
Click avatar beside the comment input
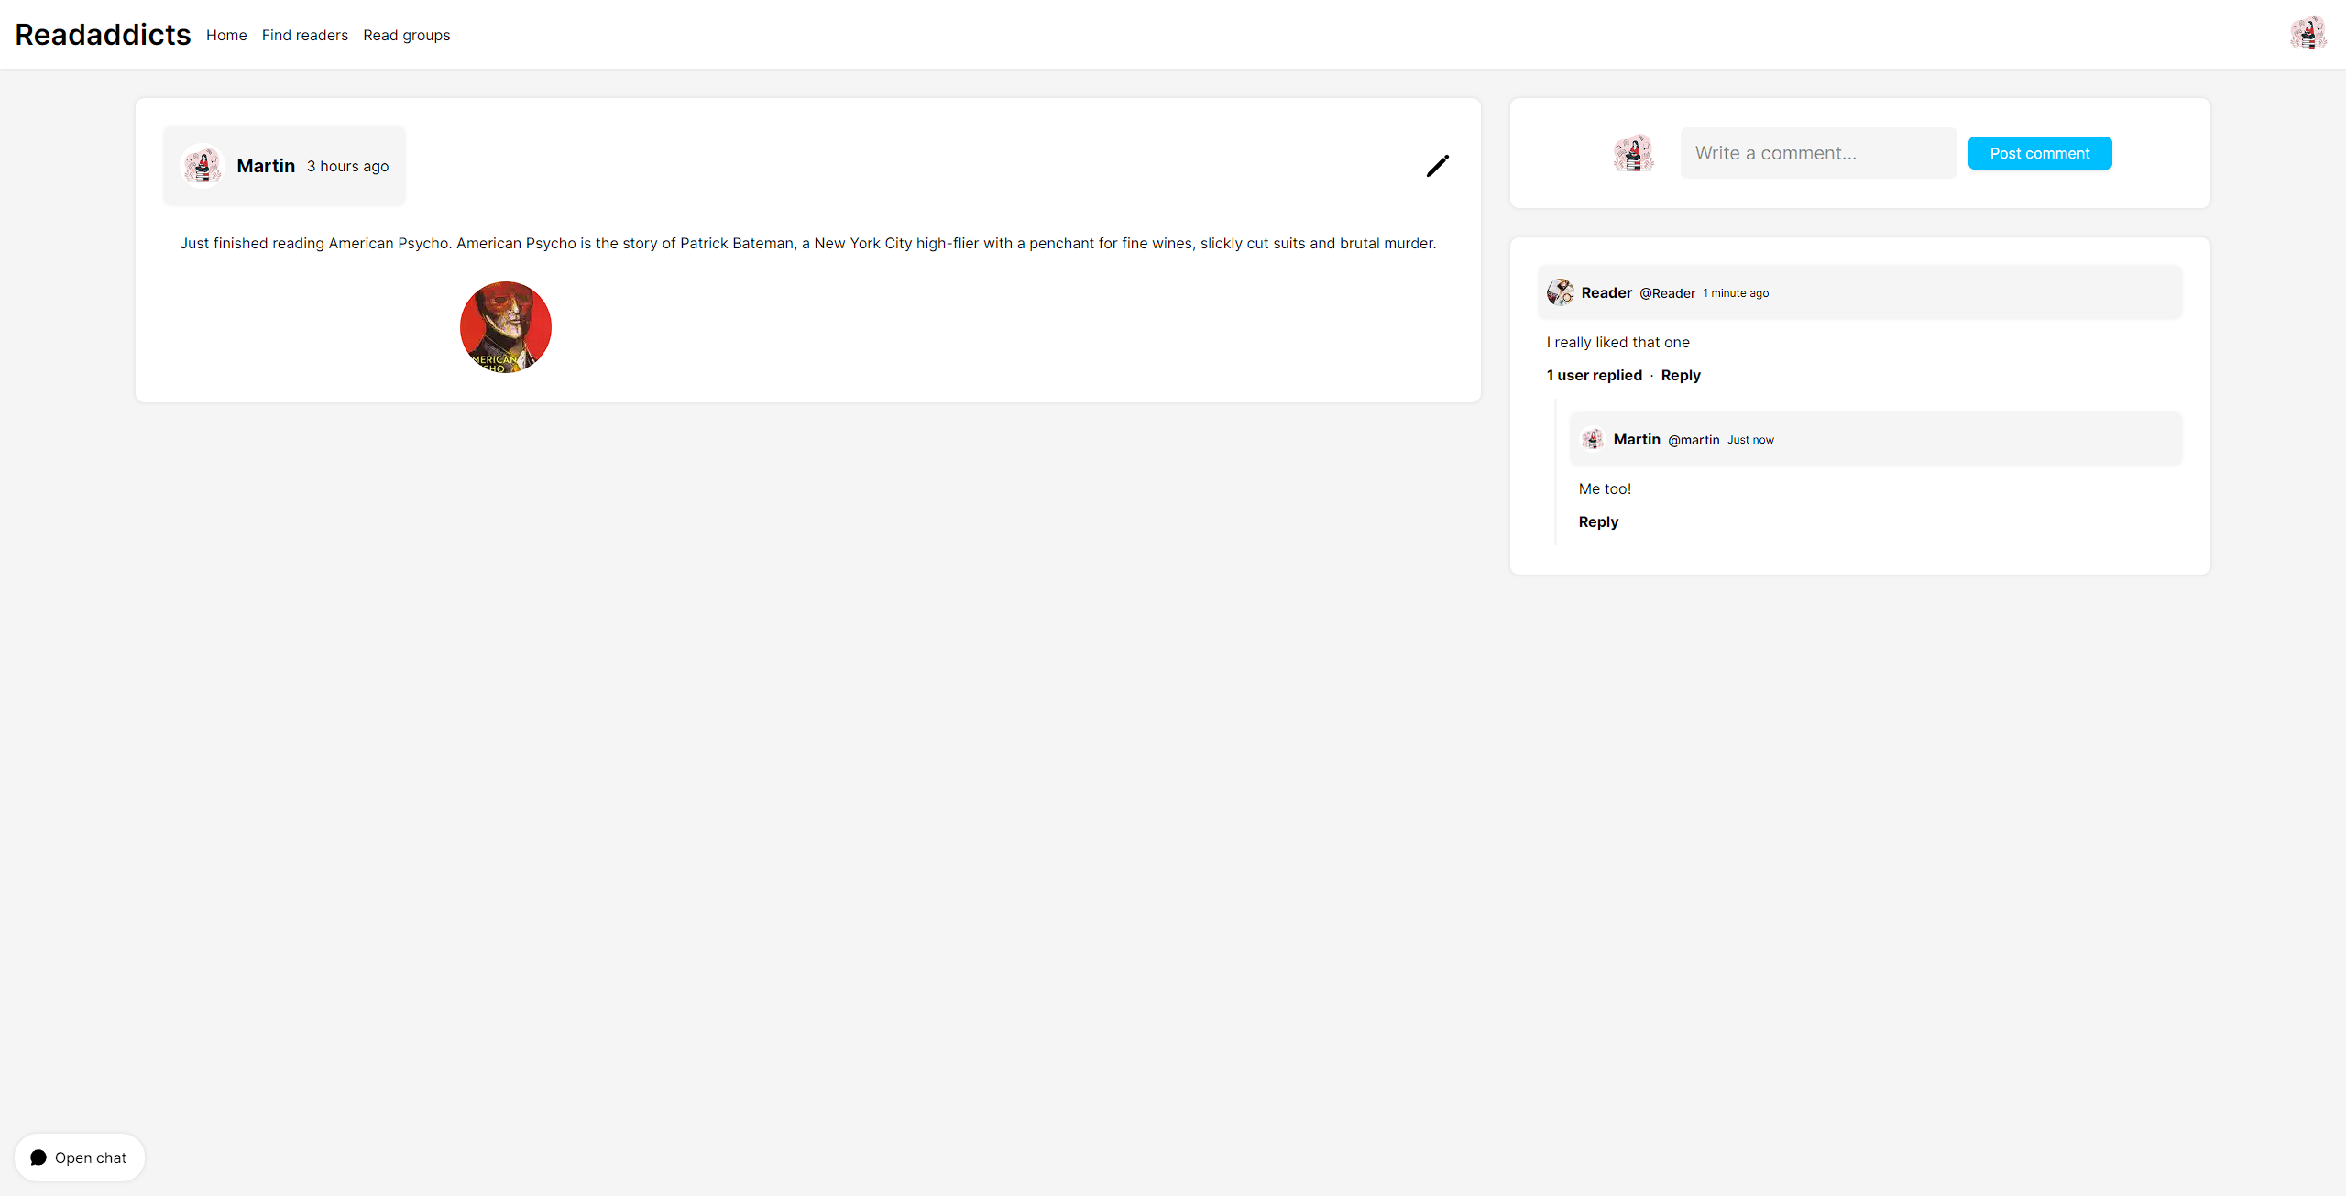point(1633,153)
